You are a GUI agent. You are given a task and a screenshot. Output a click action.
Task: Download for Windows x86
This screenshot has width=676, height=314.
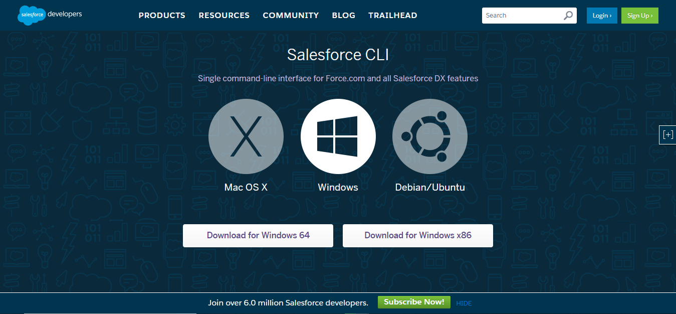pos(418,235)
